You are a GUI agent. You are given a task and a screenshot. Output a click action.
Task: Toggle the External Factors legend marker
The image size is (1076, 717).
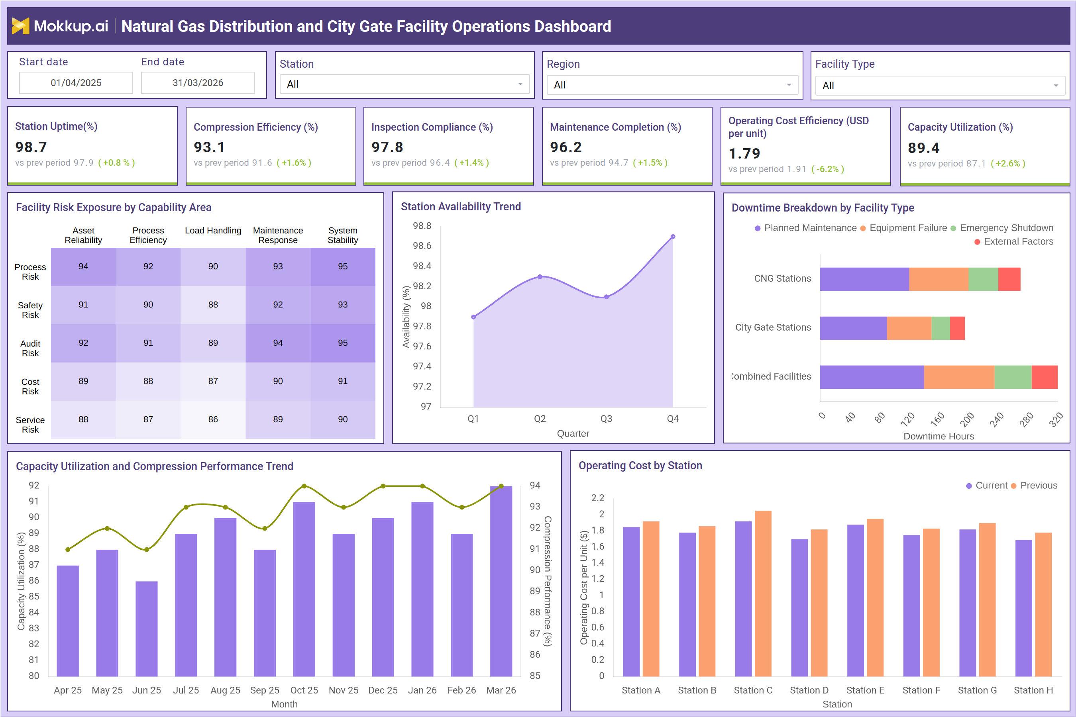click(x=977, y=242)
